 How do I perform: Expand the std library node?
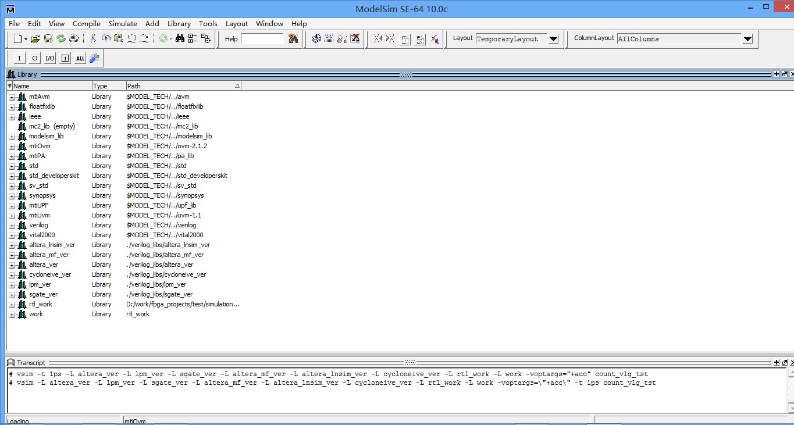(x=12, y=166)
